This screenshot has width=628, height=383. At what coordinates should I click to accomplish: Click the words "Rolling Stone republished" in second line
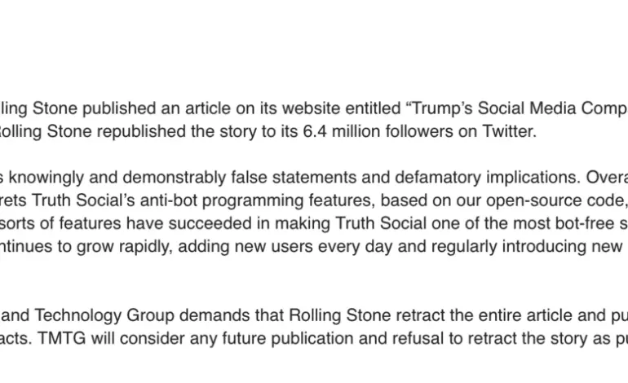91,131
